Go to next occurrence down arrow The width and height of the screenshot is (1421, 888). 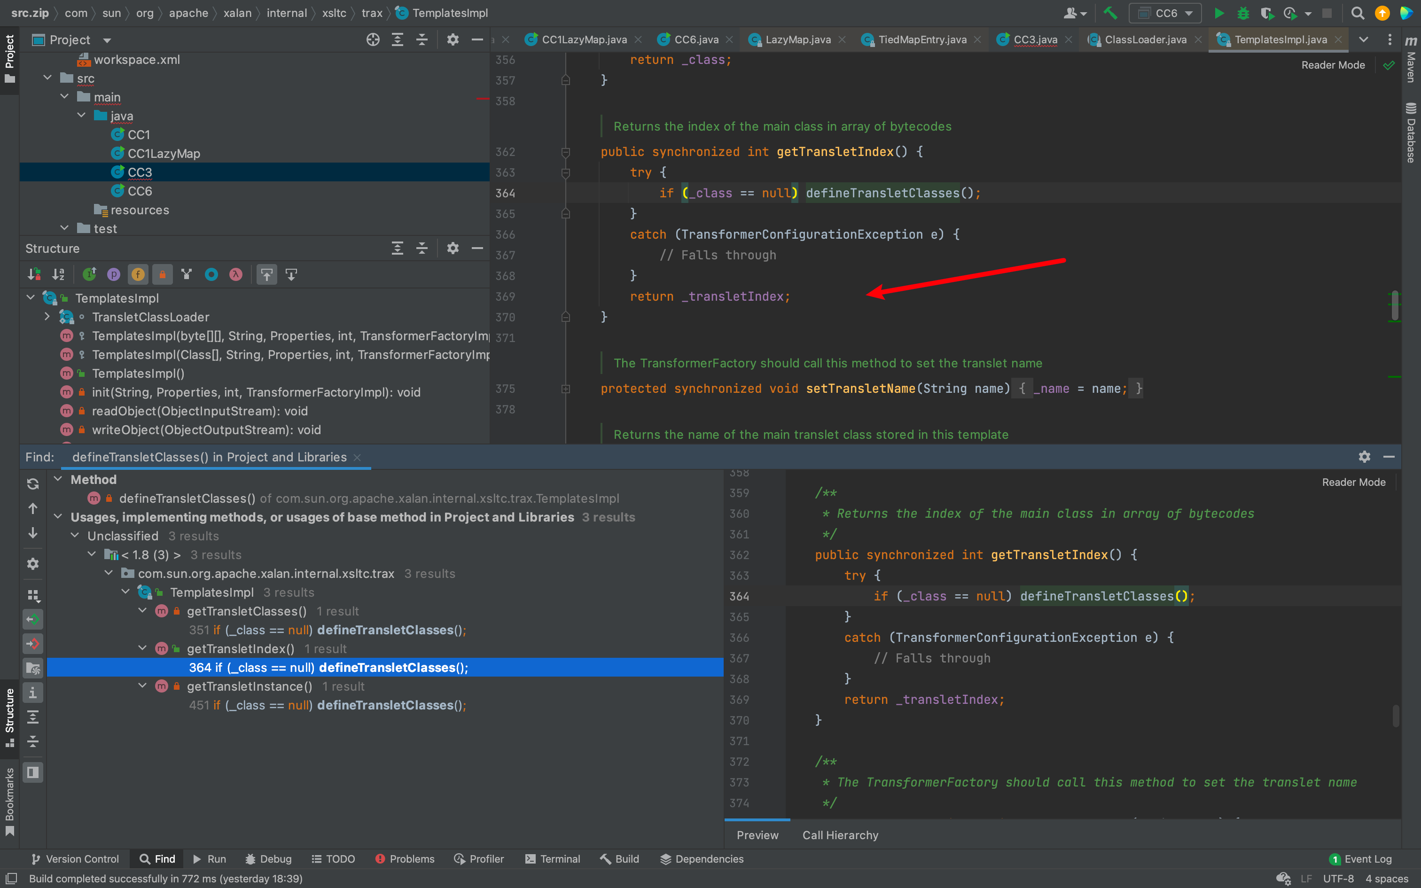coord(33,533)
